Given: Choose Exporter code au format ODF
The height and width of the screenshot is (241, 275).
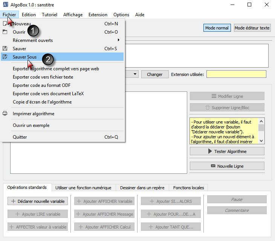Looking at the screenshot, I should pos(62,85).
